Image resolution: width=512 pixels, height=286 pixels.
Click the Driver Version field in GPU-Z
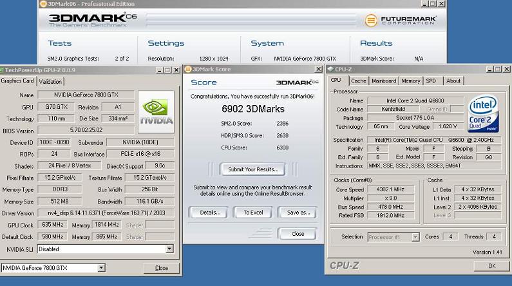(x=106, y=213)
